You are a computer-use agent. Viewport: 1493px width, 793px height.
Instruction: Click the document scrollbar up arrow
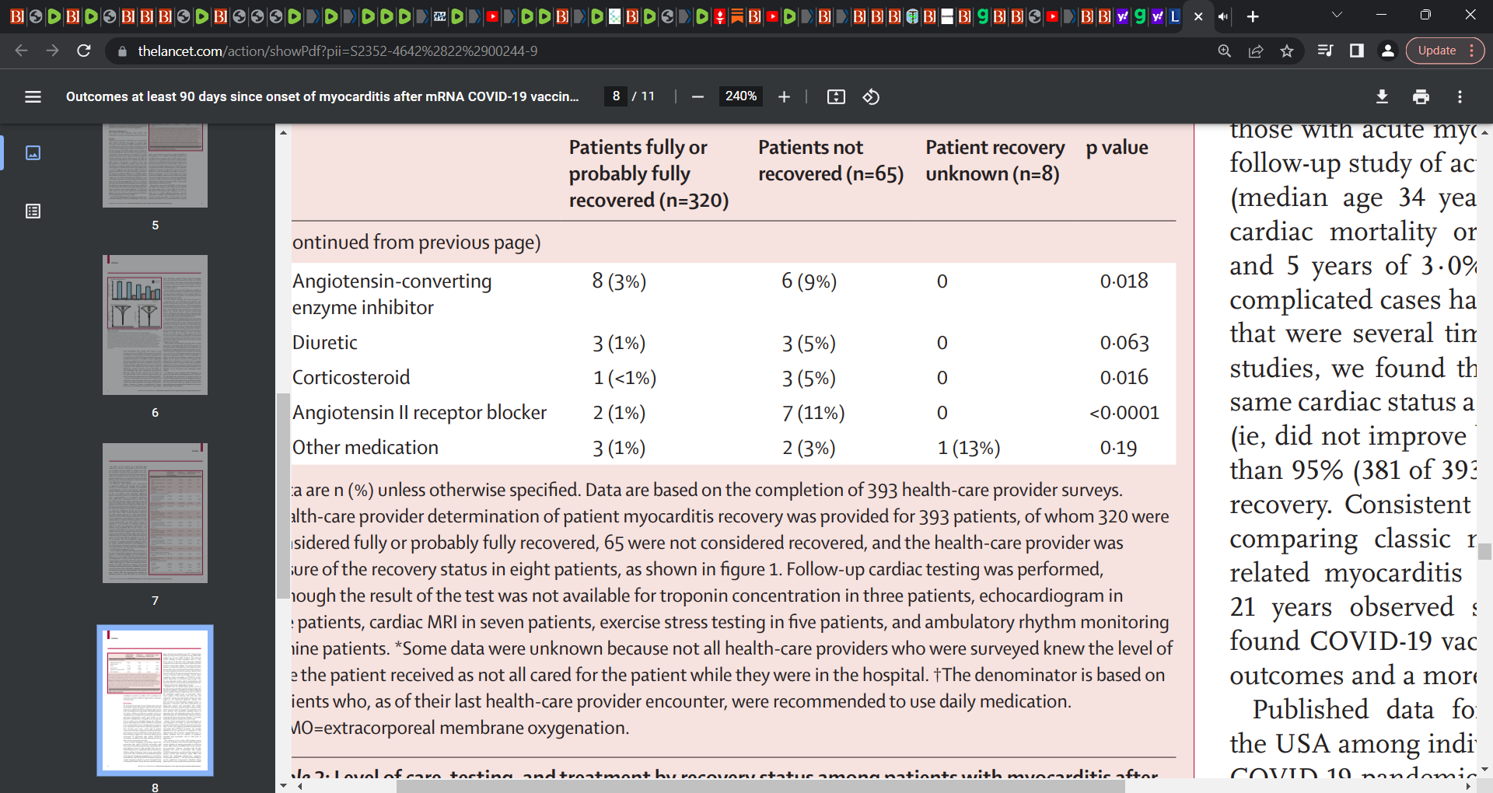1485,133
